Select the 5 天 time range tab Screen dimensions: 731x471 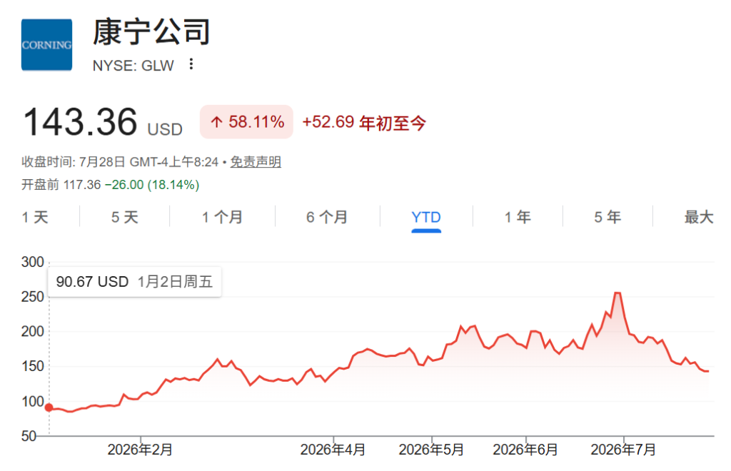pos(124,217)
